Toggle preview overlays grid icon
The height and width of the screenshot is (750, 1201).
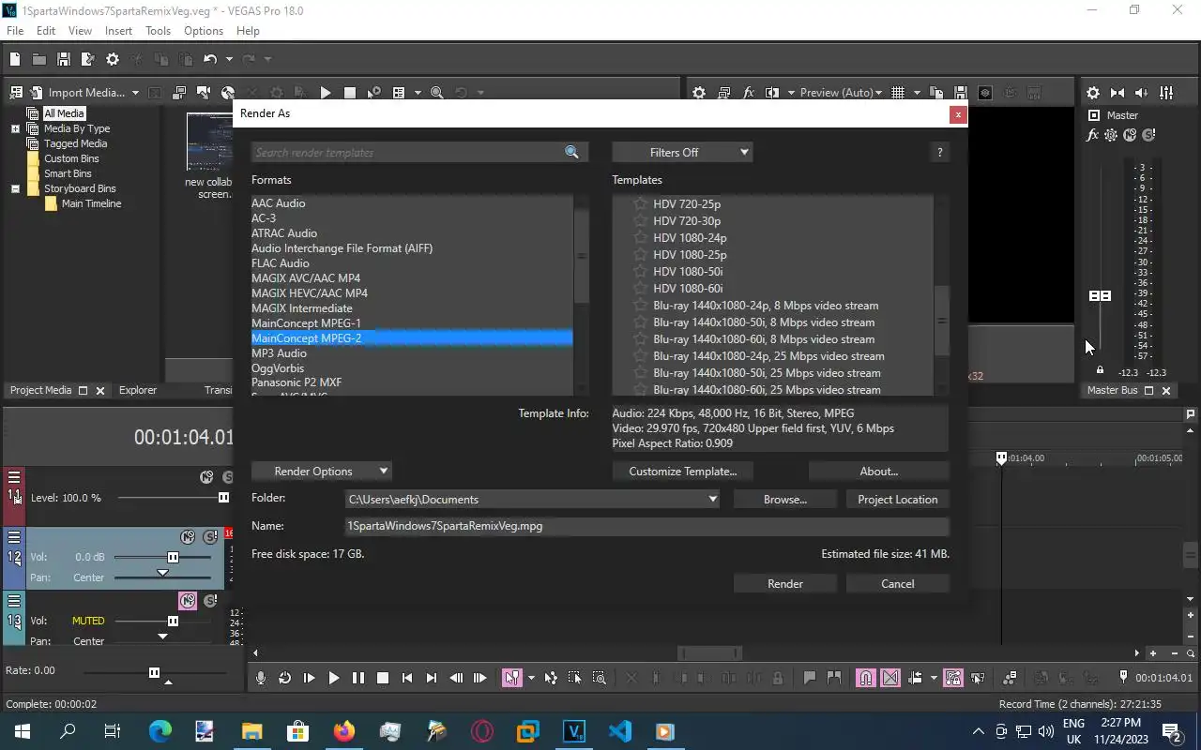click(898, 93)
